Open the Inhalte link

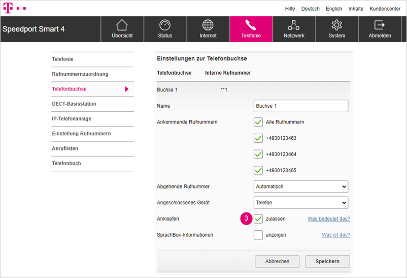[x=356, y=9]
